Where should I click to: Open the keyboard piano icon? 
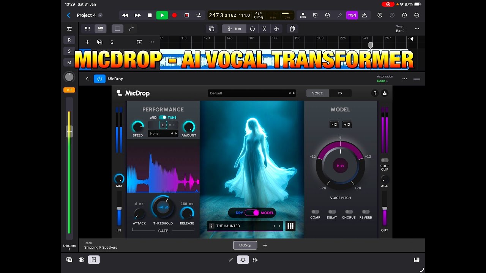(417, 260)
